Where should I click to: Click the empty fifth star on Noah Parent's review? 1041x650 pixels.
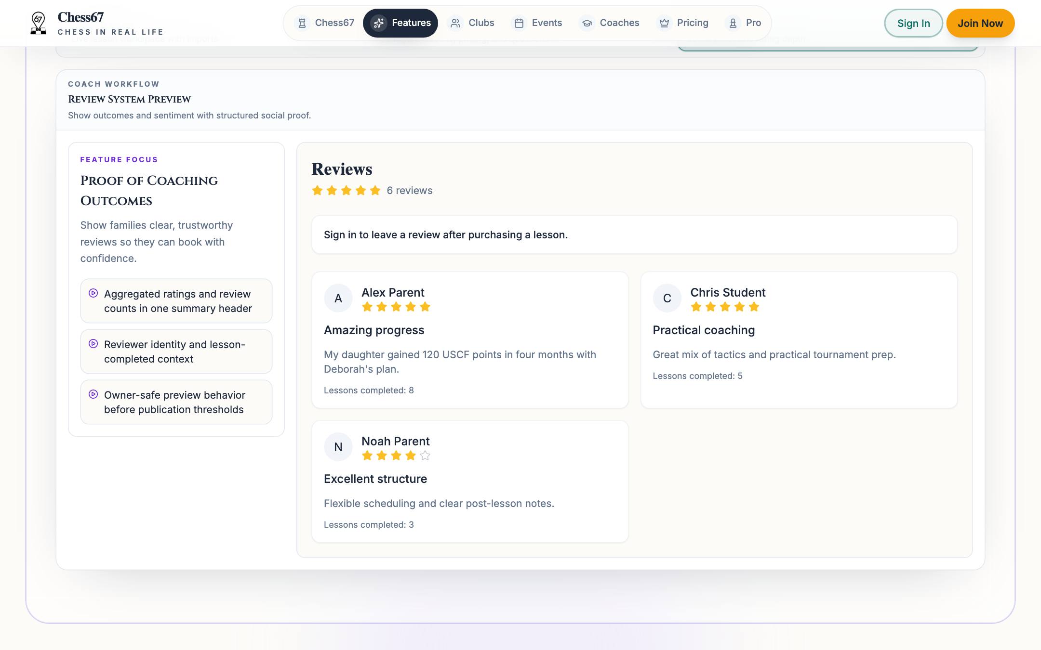pyautogui.click(x=425, y=455)
